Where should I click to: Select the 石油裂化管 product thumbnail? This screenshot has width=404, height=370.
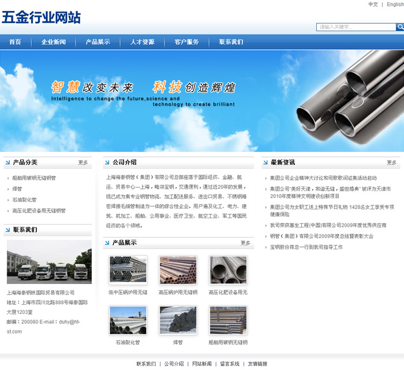(x=128, y=320)
